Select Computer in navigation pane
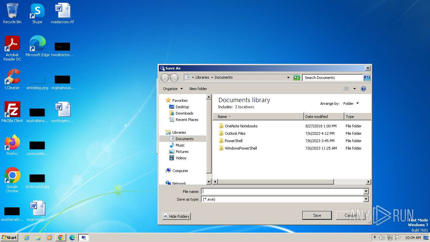Image resolution: width=430 pixels, height=242 pixels. click(180, 171)
